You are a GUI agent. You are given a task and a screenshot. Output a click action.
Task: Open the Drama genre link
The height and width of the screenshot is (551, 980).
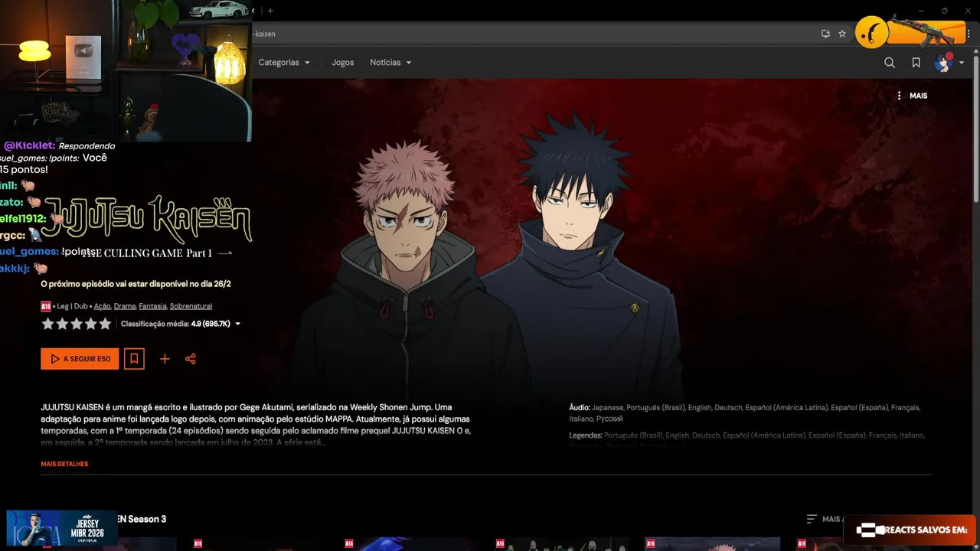(125, 306)
